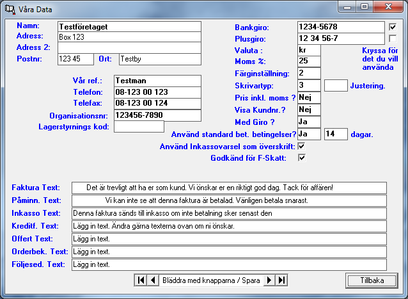The width and height of the screenshot is (408, 299).
Task: Click the Adress field with Box 123
Action: click(x=129, y=37)
